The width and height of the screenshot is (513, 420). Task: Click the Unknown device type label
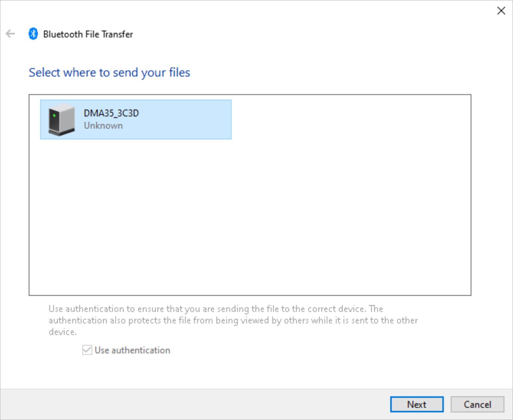pos(103,126)
